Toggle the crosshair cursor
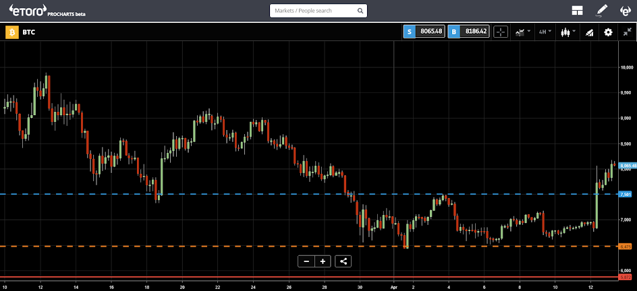Viewport: 637px width, 291px height. 501,32
